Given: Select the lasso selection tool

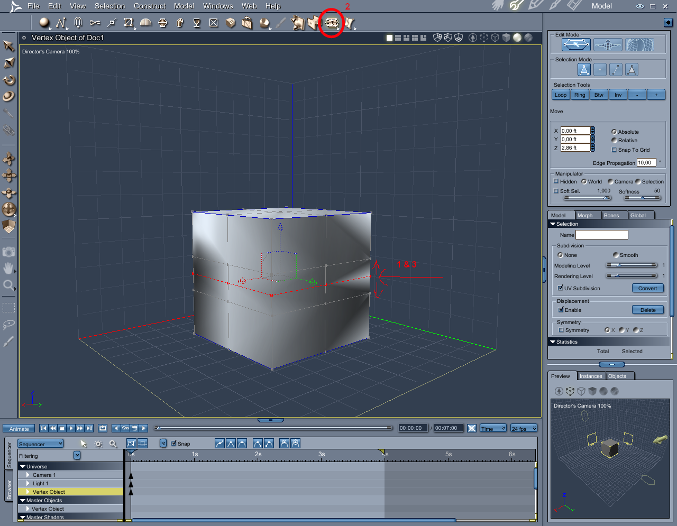Looking at the screenshot, I should coord(8,324).
